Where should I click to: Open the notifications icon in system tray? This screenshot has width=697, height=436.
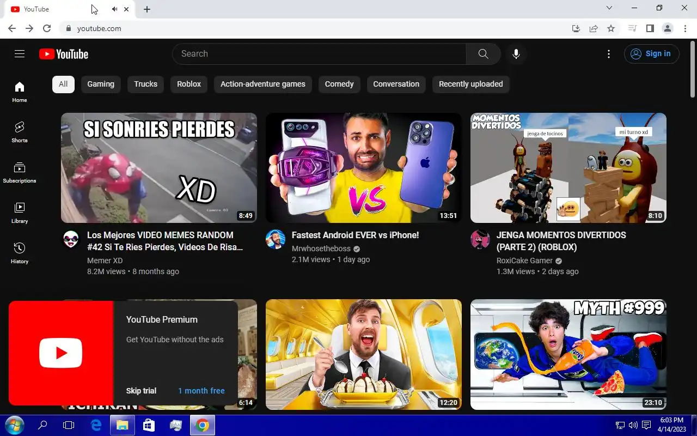(646, 425)
